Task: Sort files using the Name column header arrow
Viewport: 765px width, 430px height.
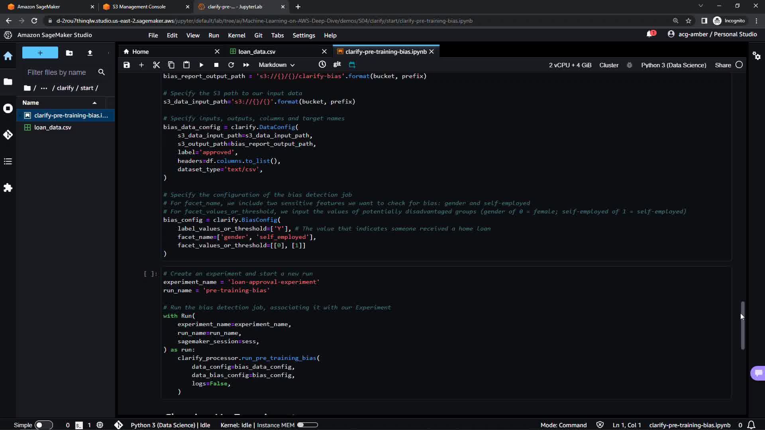Action: [94, 103]
